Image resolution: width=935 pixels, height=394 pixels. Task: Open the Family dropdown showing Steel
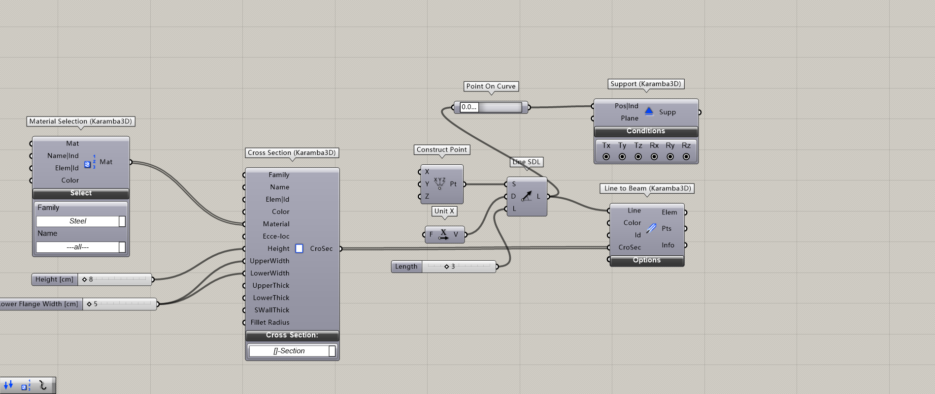pos(122,221)
